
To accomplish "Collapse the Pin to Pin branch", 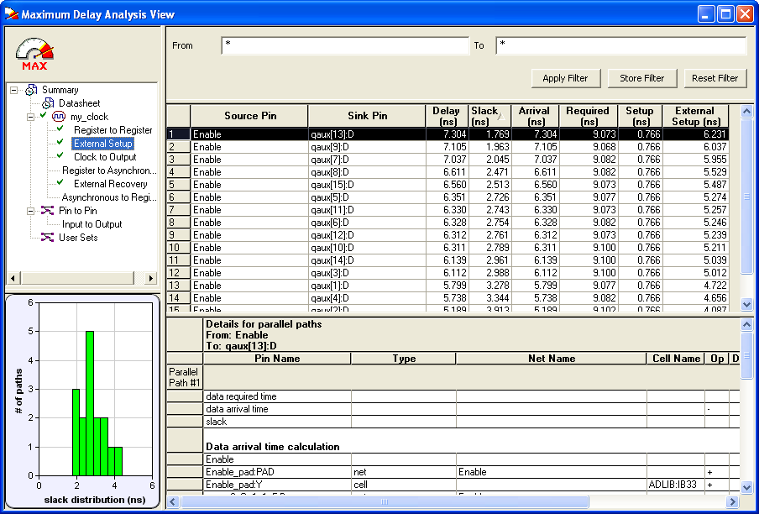I will tap(30, 211).
